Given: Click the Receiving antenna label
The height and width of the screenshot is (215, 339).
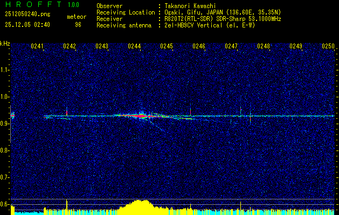Looking at the screenshot, I should [x=124, y=25].
